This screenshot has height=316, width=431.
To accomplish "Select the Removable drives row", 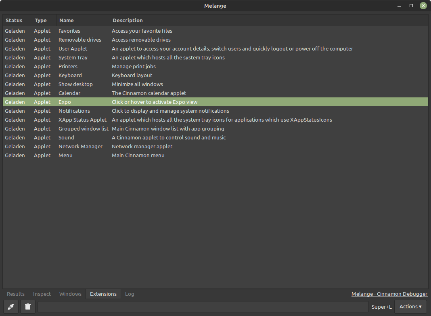I will pyautogui.click(x=215, y=40).
